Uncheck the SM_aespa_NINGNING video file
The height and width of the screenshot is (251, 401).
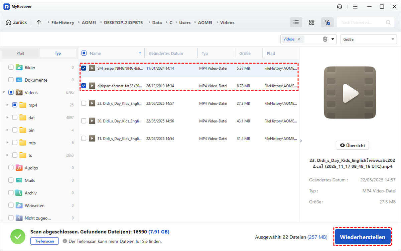84,68
